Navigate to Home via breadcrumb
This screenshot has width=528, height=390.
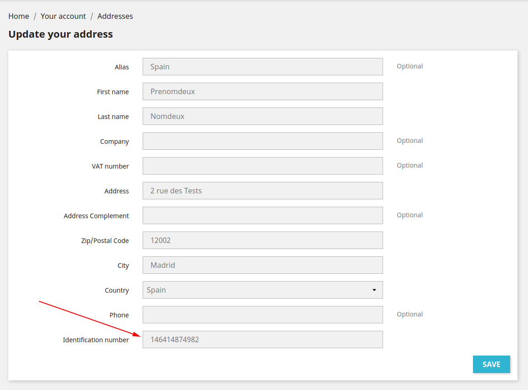click(x=18, y=16)
